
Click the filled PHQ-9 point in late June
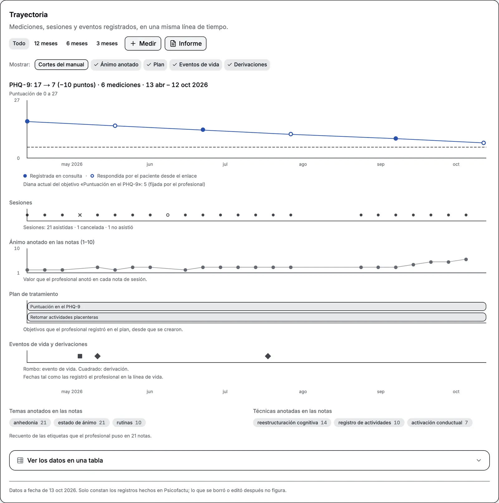pyautogui.click(x=203, y=130)
